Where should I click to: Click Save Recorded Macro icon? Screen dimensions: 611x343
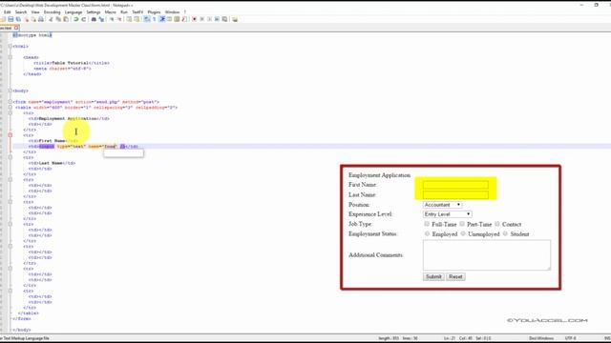tap(225, 19)
